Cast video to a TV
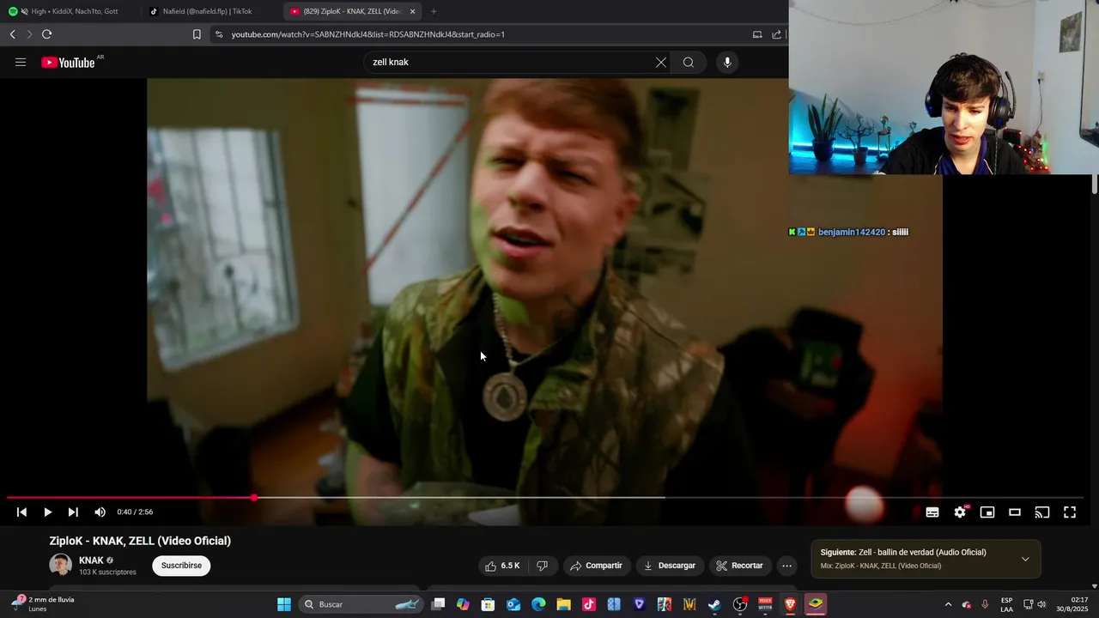Viewport: 1099px width, 618px height. (1042, 512)
